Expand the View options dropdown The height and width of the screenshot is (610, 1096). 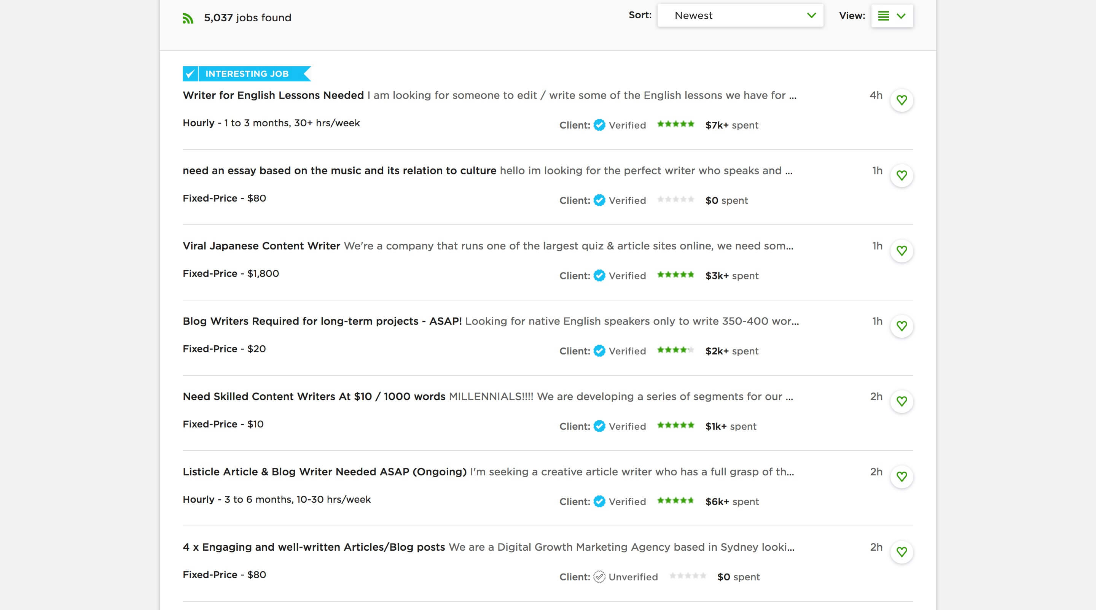click(x=900, y=15)
